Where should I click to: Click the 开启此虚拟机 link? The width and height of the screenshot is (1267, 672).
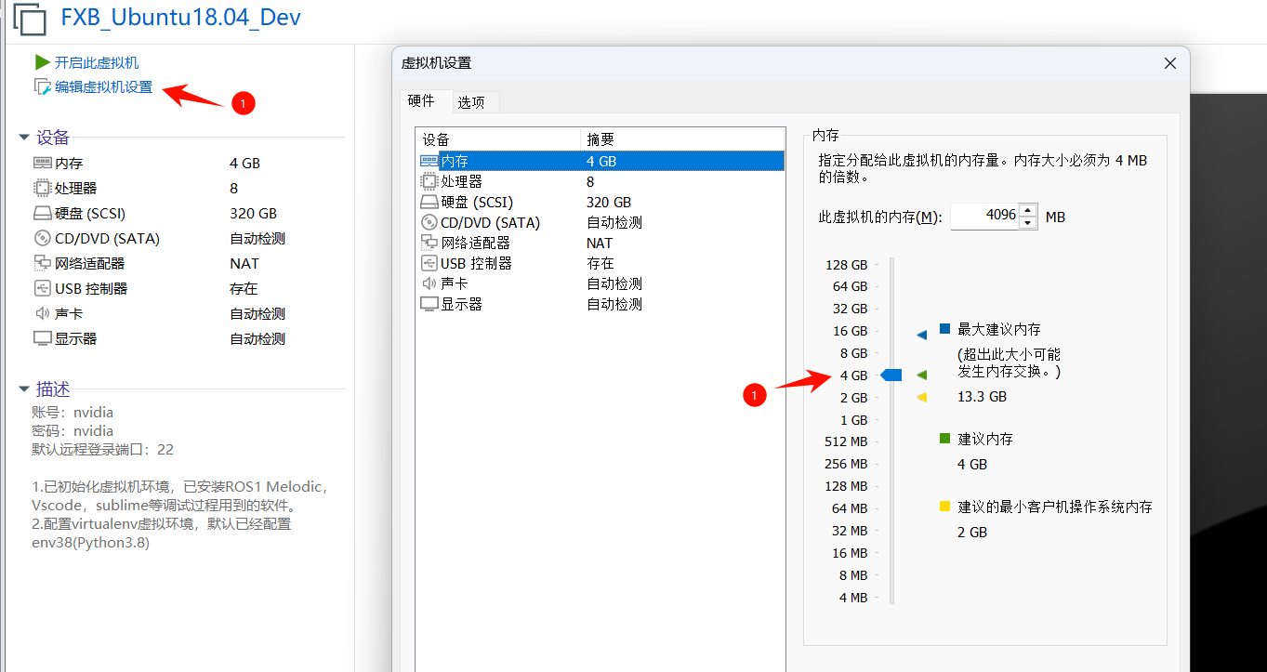point(97,62)
